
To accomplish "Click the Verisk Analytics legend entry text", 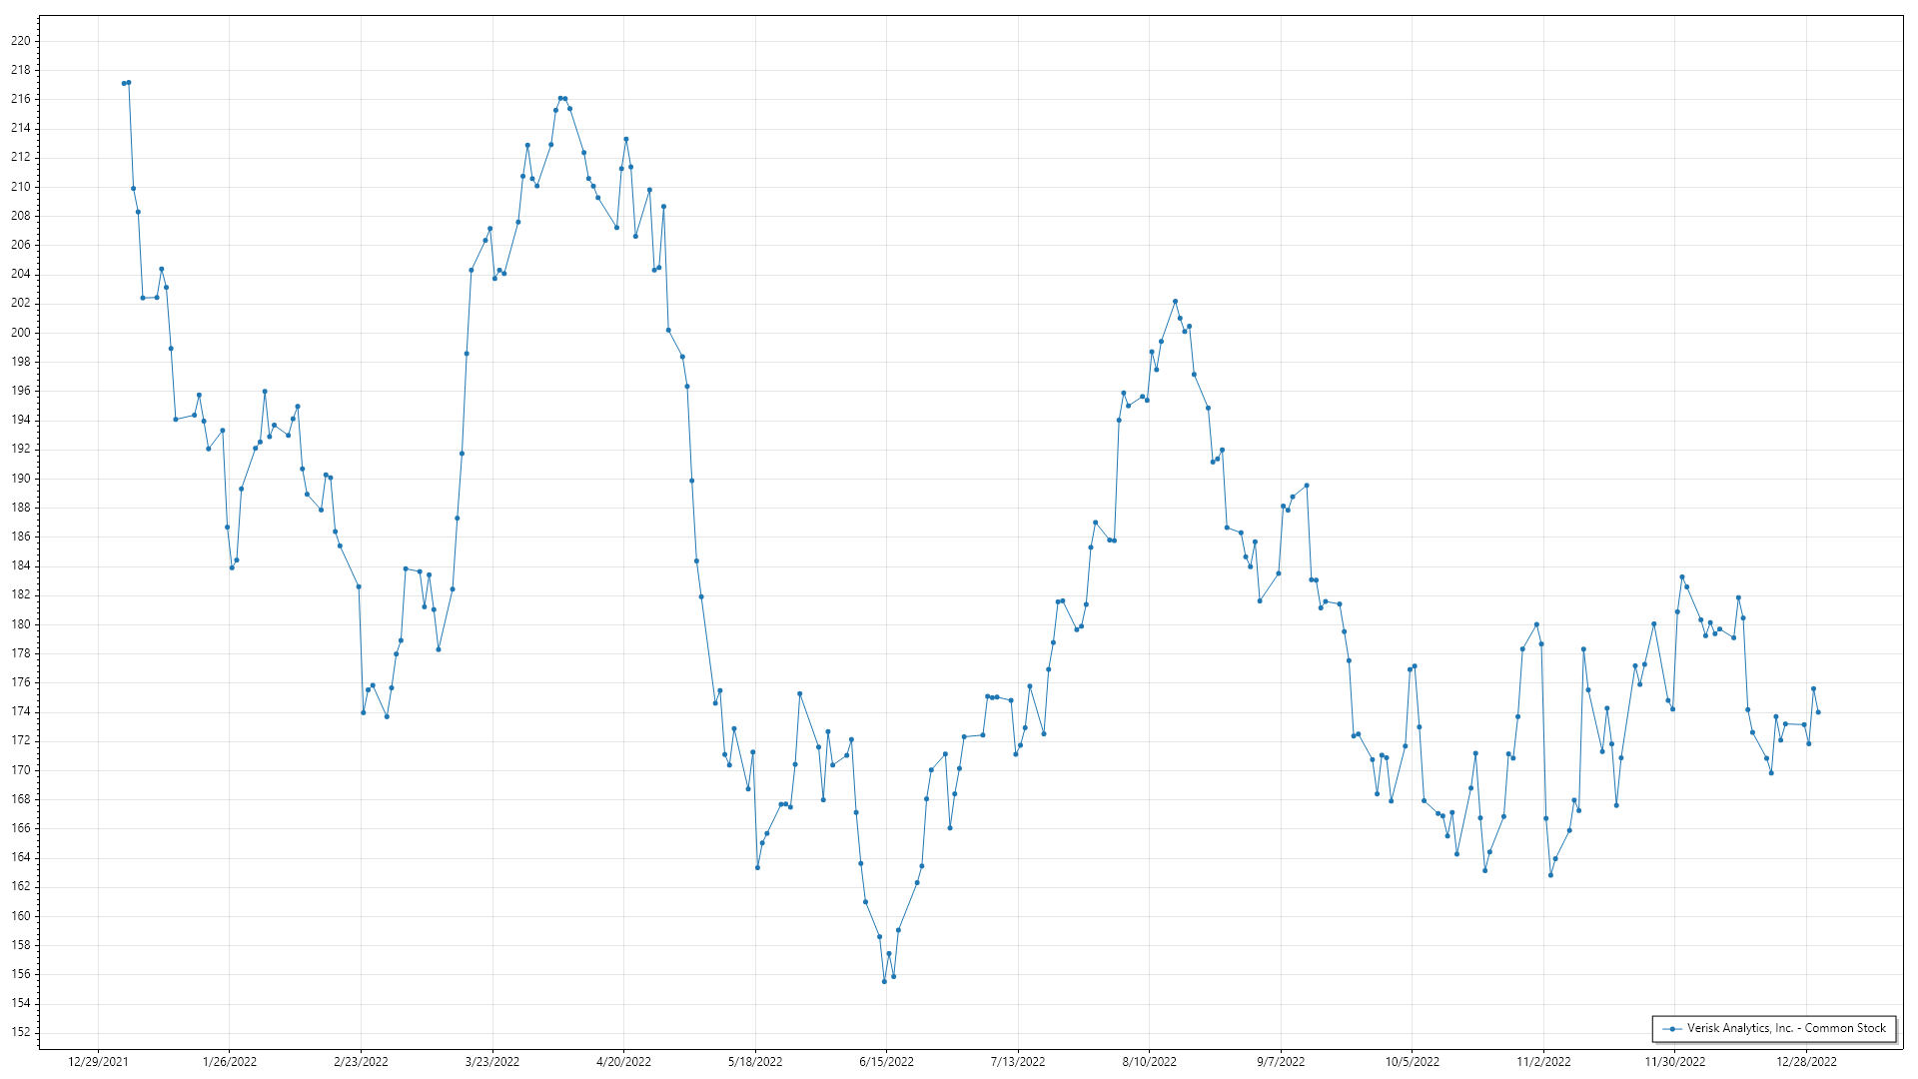I will point(1786,1028).
